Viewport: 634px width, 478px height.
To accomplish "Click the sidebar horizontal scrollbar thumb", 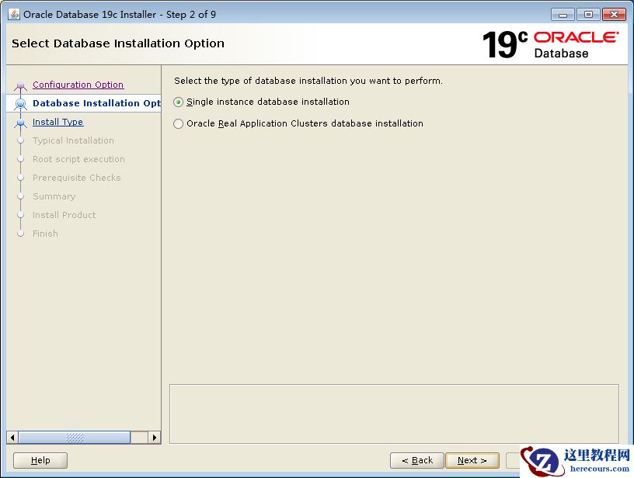I will 75,438.
